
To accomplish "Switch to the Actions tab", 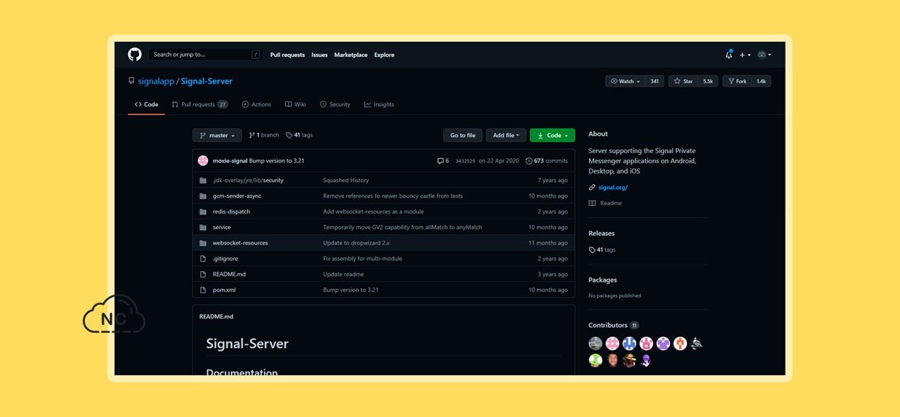I will 256,104.
